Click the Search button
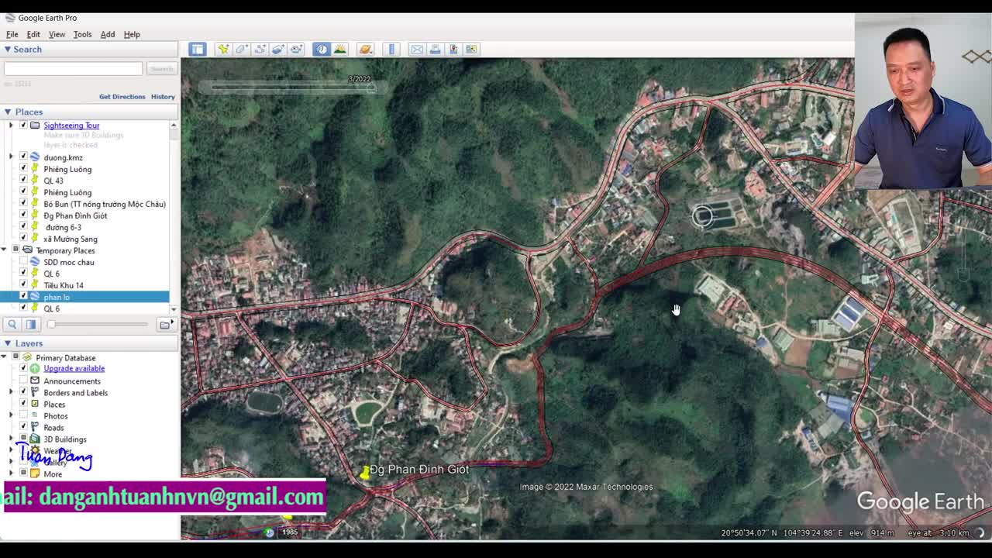The height and width of the screenshot is (558, 992). (x=161, y=69)
